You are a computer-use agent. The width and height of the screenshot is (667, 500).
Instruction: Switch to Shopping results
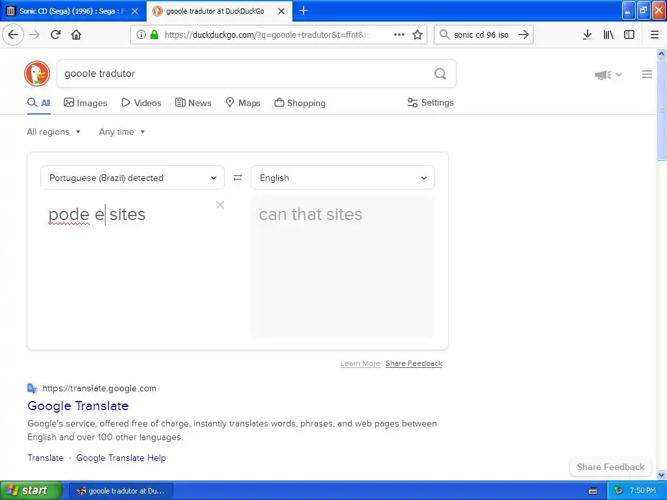pyautogui.click(x=300, y=103)
